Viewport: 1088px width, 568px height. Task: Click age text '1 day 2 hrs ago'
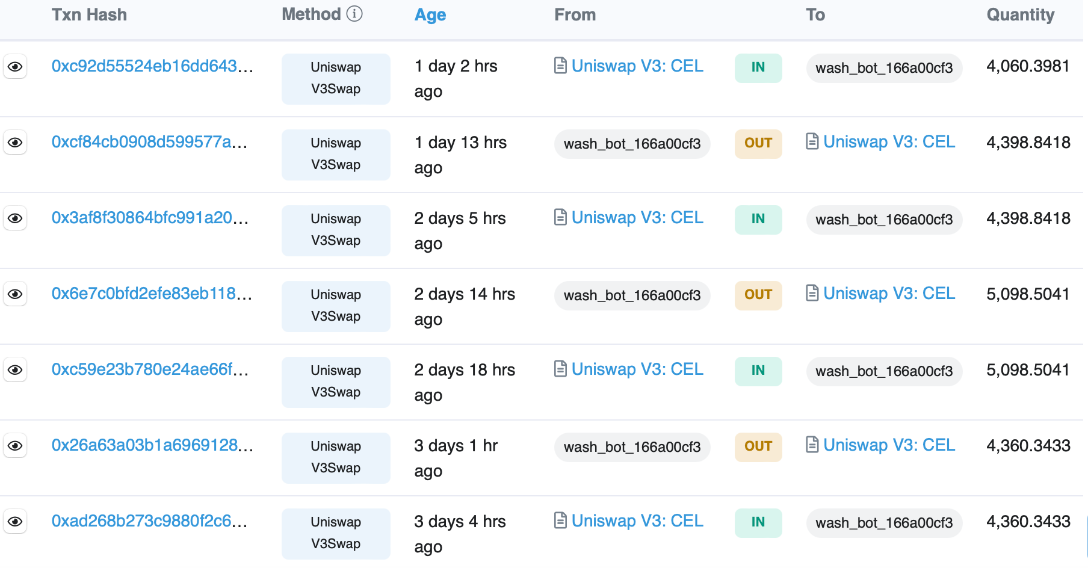tap(456, 79)
